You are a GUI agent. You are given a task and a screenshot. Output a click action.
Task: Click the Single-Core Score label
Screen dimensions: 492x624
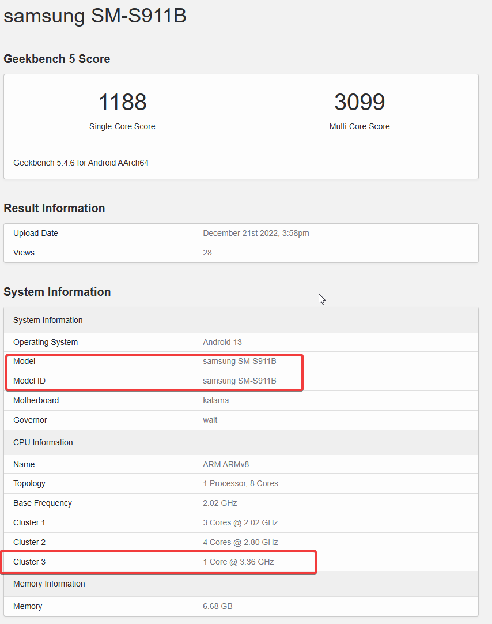[122, 126]
